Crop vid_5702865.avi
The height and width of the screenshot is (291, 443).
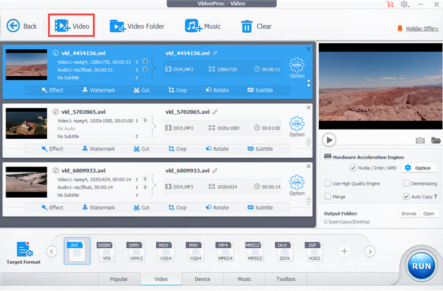pos(177,149)
